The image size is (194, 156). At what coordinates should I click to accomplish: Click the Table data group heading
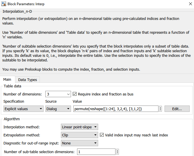(12, 86)
